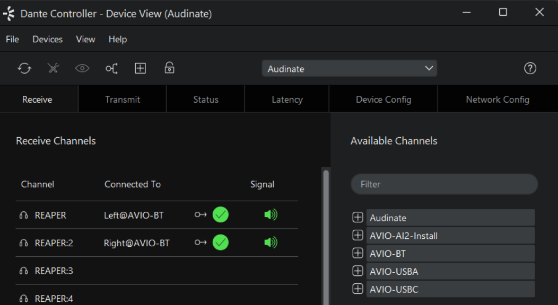
Task: Click the green speaker signal icon for REAPER:2
Action: point(271,243)
